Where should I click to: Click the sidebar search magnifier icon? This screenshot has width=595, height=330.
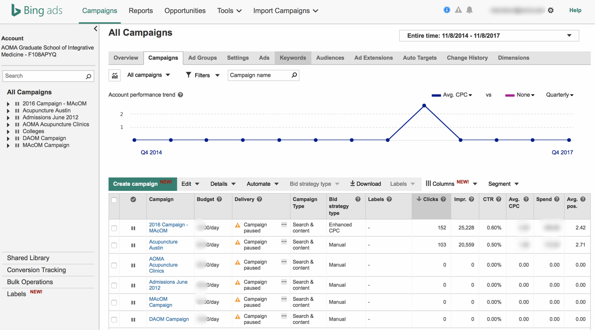click(89, 76)
